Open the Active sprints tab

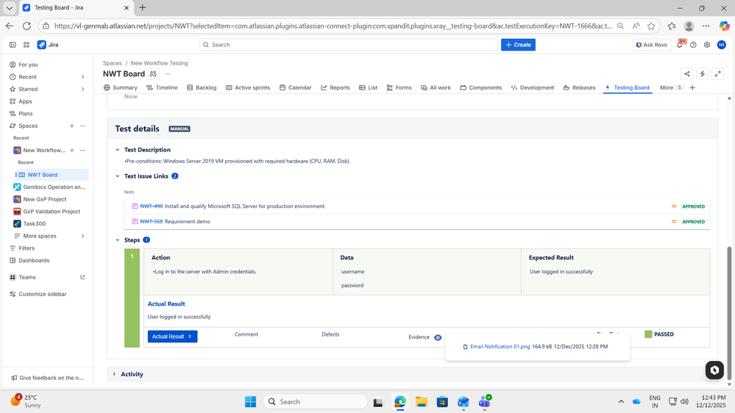(x=248, y=87)
